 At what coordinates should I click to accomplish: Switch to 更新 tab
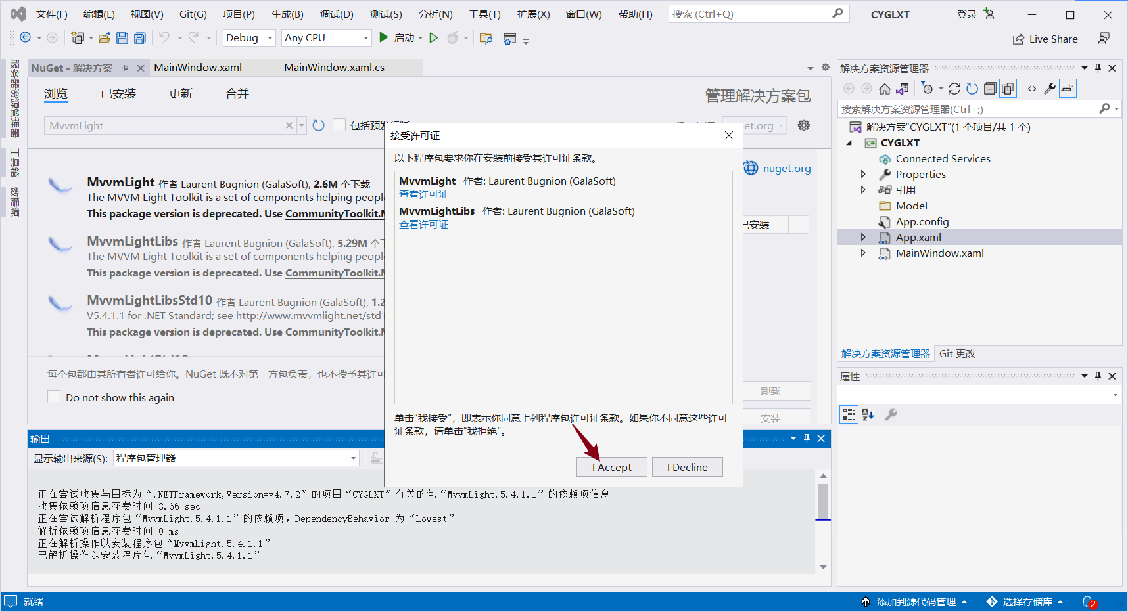[181, 94]
